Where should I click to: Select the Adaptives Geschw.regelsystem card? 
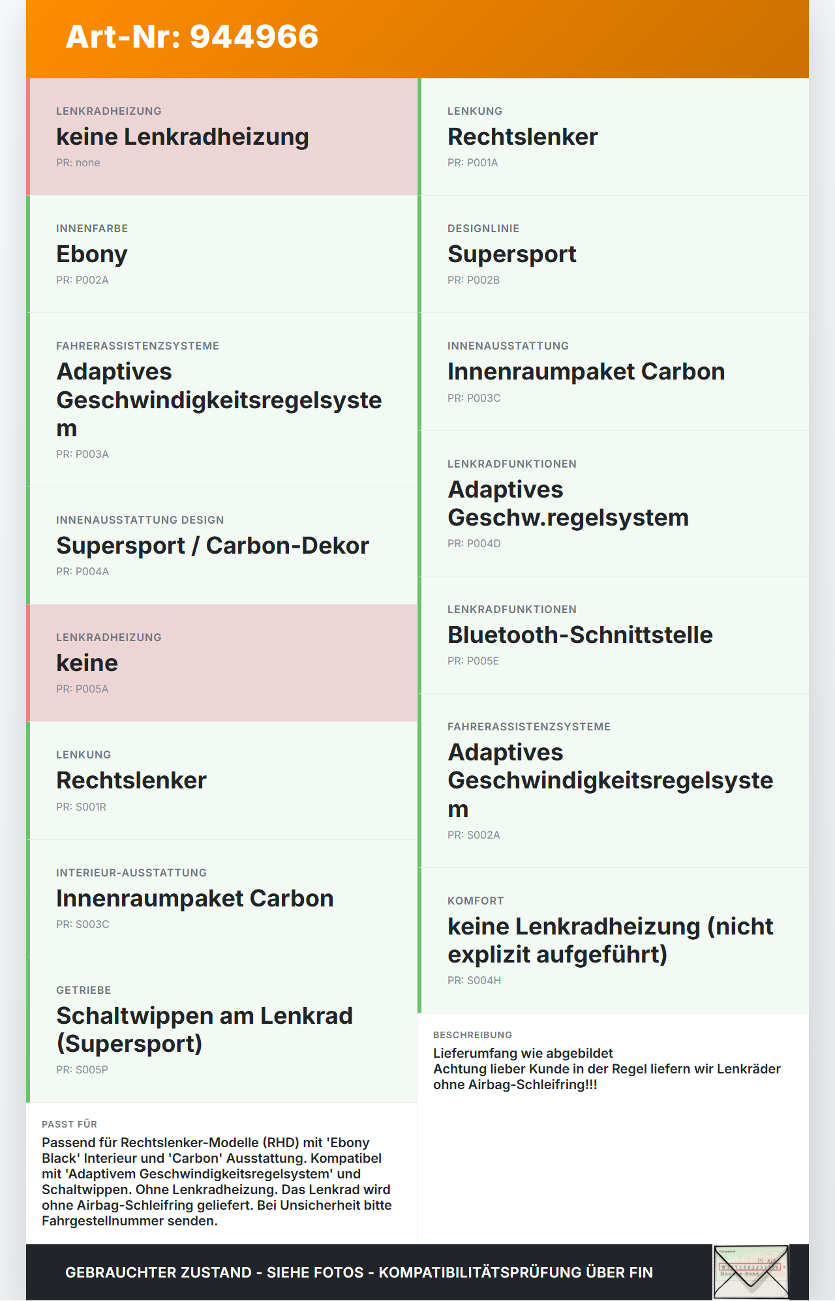click(613, 503)
